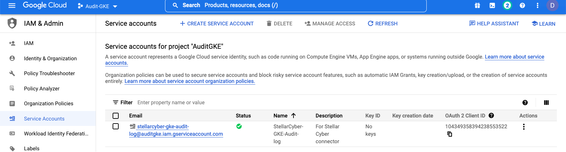
Task: Click the OAuth 2 Client ID help icon
Action: coord(491,116)
